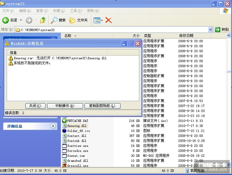Select the format.com file icon

[64, 156]
